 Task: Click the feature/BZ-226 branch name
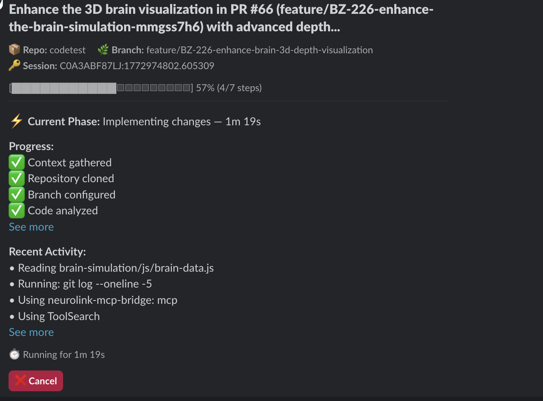coord(259,50)
